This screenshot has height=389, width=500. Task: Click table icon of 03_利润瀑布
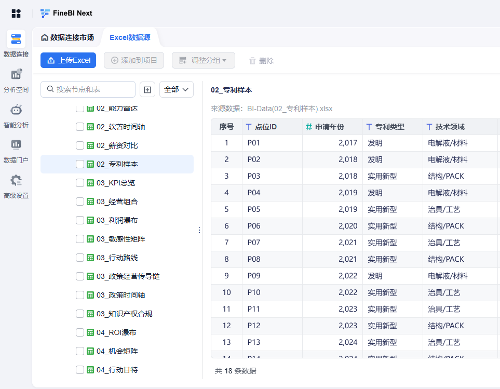pyautogui.click(x=90, y=220)
